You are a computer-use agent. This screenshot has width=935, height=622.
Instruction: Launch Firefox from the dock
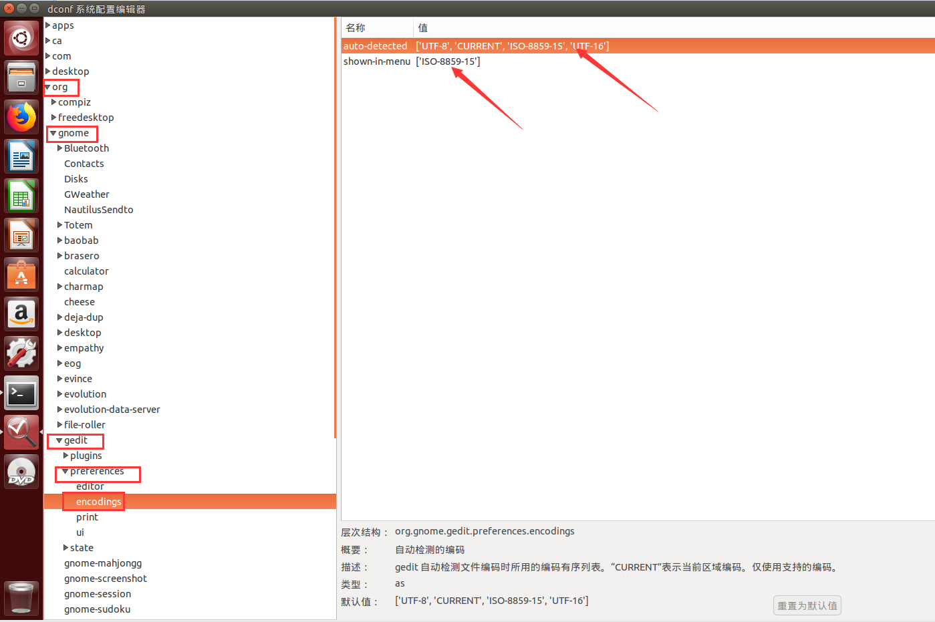coord(21,117)
